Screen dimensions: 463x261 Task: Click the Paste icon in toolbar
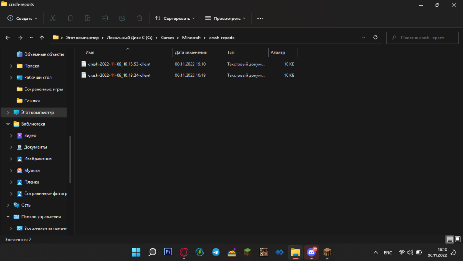(x=88, y=19)
